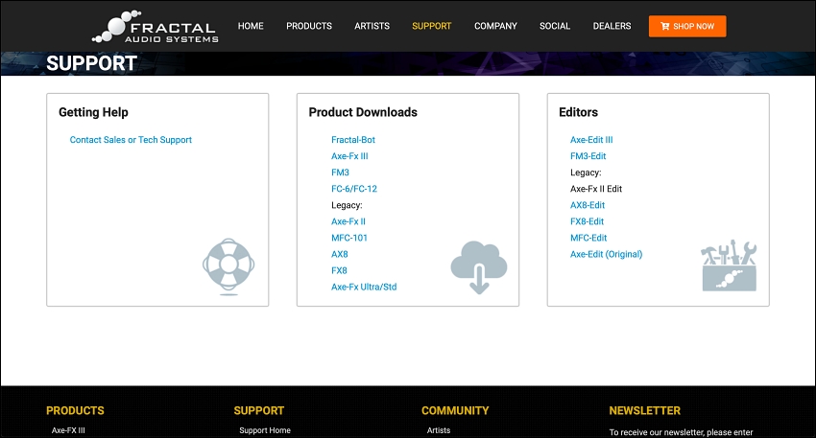The image size is (816, 438).
Task: Click the Legacy: label under Product Downloads
Action: (x=347, y=205)
